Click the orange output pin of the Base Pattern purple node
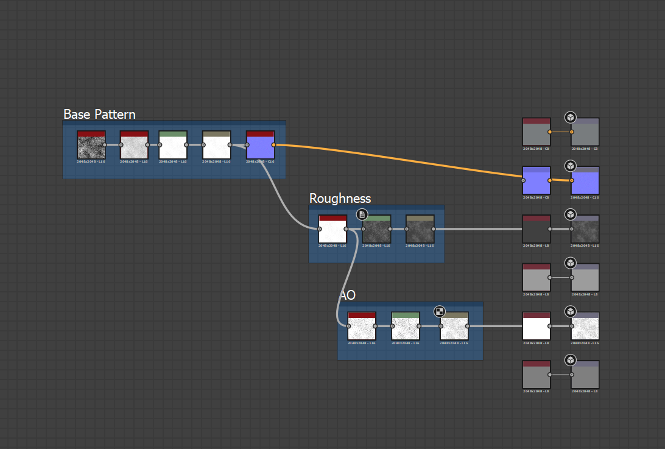Viewport: 665px width, 449px height. (x=273, y=145)
